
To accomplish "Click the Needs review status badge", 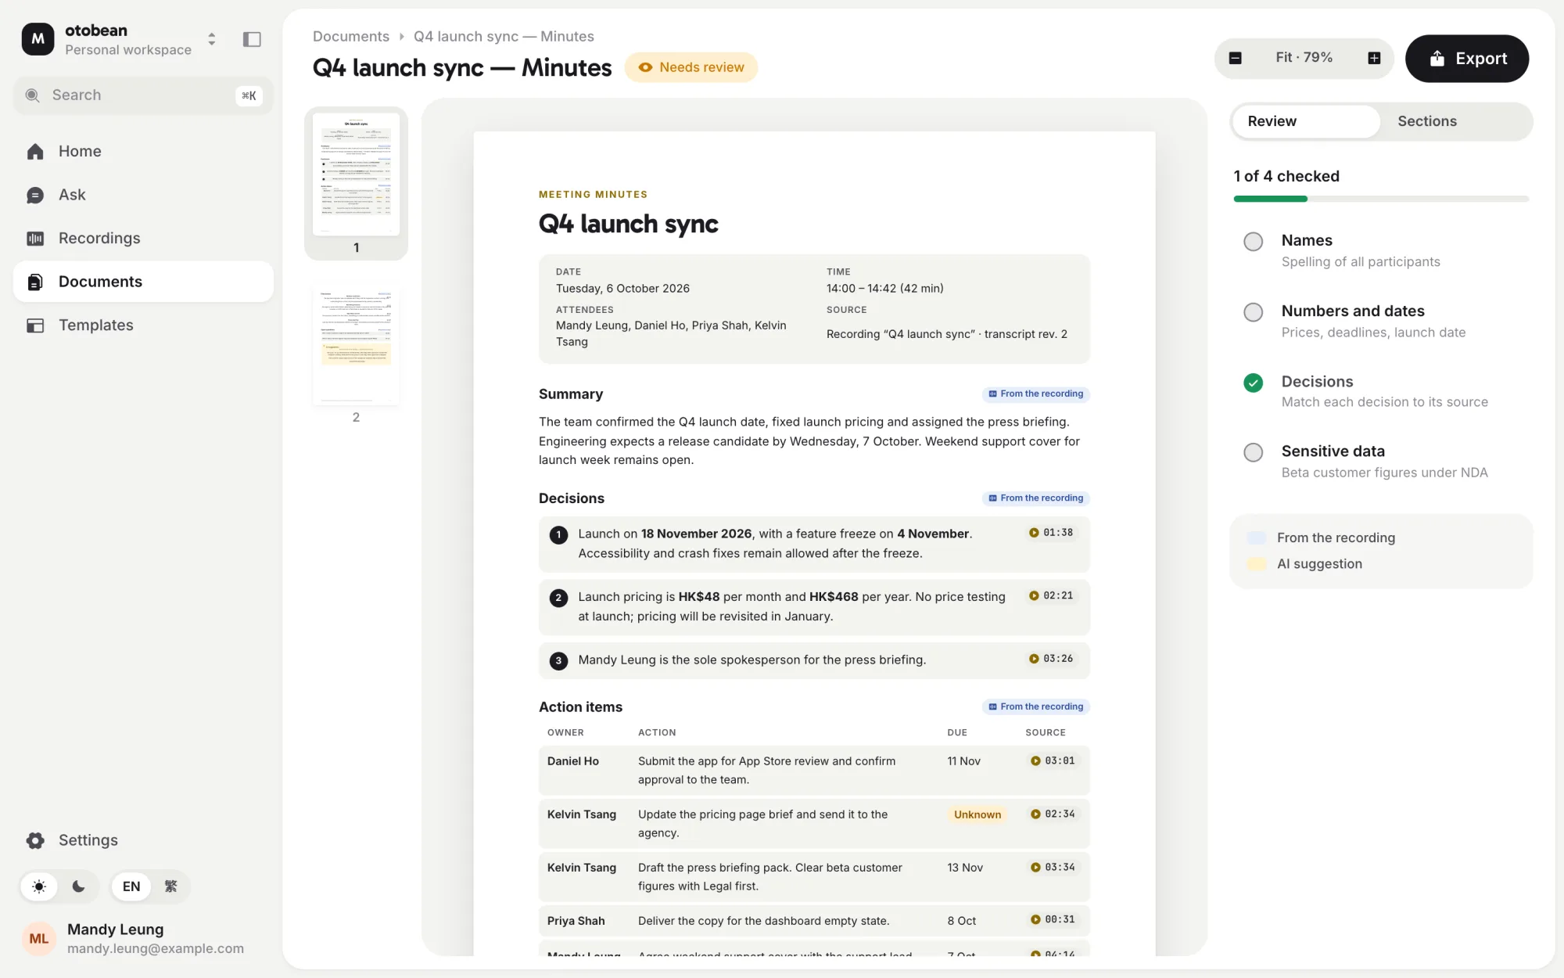I will pyautogui.click(x=691, y=67).
